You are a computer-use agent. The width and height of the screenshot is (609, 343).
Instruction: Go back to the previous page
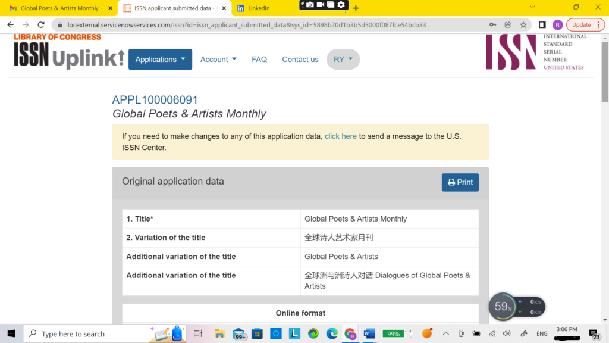[x=11, y=25]
